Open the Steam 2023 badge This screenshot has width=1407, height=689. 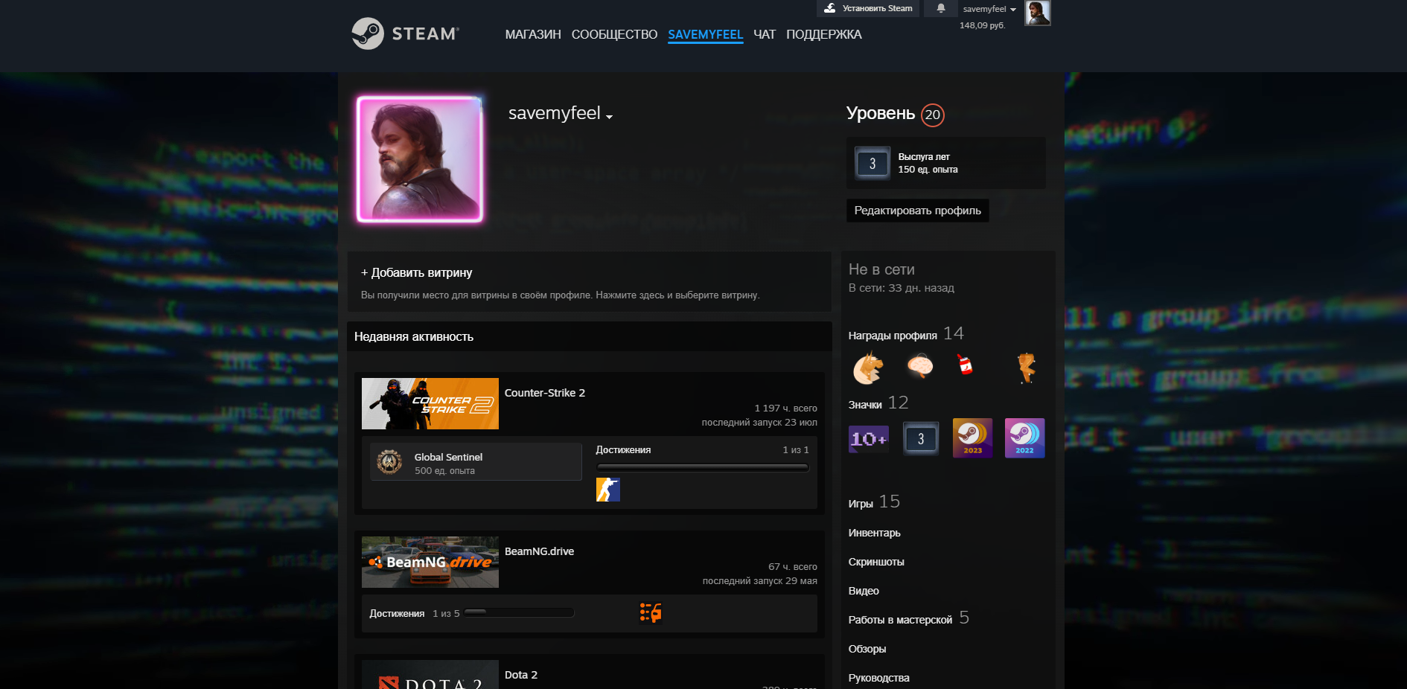click(x=972, y=438)
